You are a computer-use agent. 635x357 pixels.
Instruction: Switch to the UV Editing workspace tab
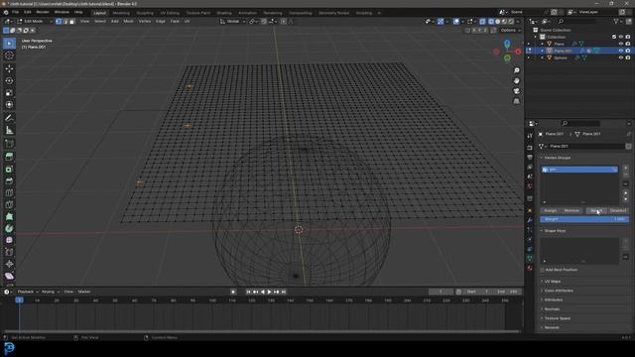point(170,13)
